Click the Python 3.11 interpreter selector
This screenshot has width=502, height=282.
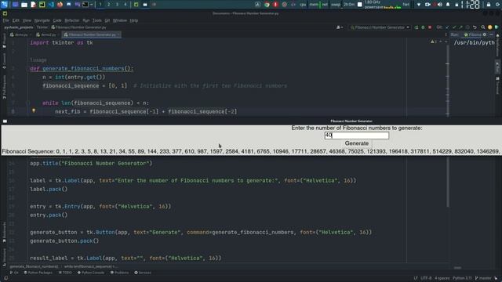[462, 278]
